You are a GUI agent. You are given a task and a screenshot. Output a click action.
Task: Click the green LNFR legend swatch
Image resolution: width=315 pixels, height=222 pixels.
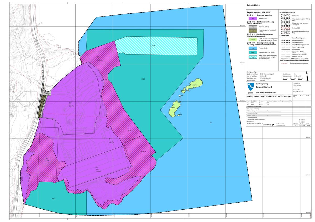tap(253, 40)
